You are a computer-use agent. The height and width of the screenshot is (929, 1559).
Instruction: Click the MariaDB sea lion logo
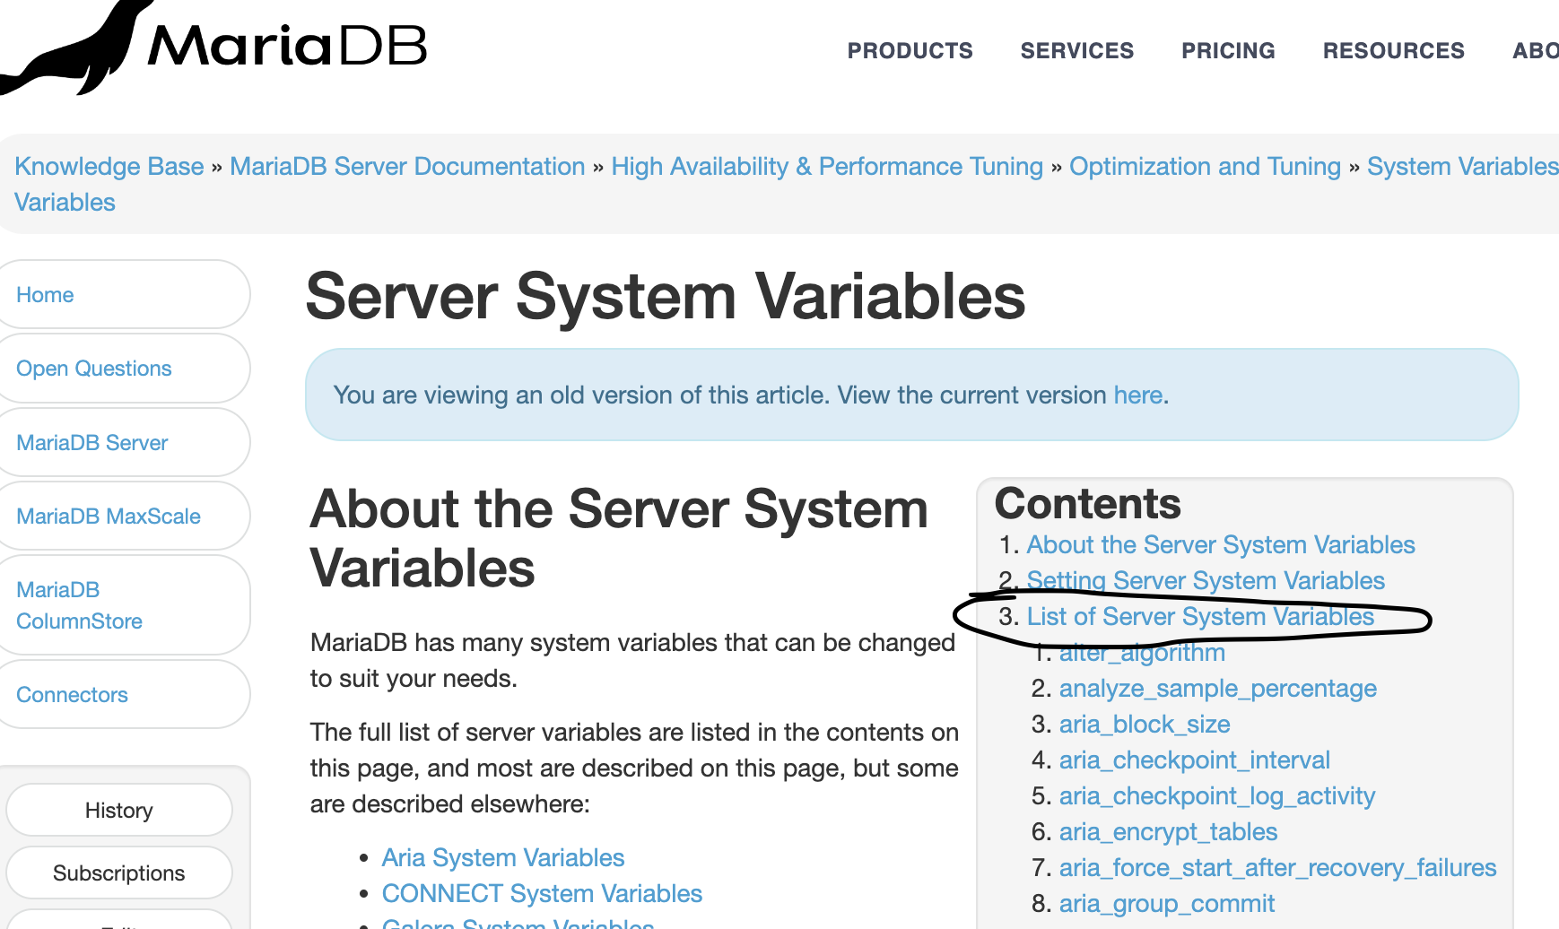coord(215,45)
